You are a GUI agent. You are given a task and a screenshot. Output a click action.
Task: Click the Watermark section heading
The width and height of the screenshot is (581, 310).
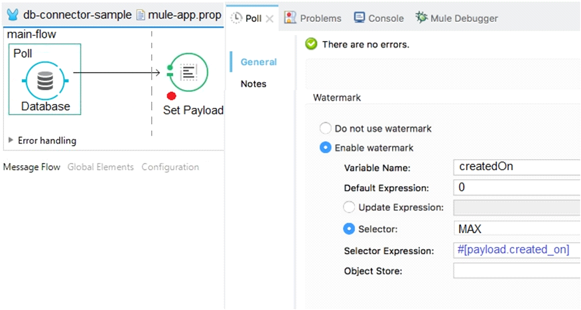pos(337,97)
